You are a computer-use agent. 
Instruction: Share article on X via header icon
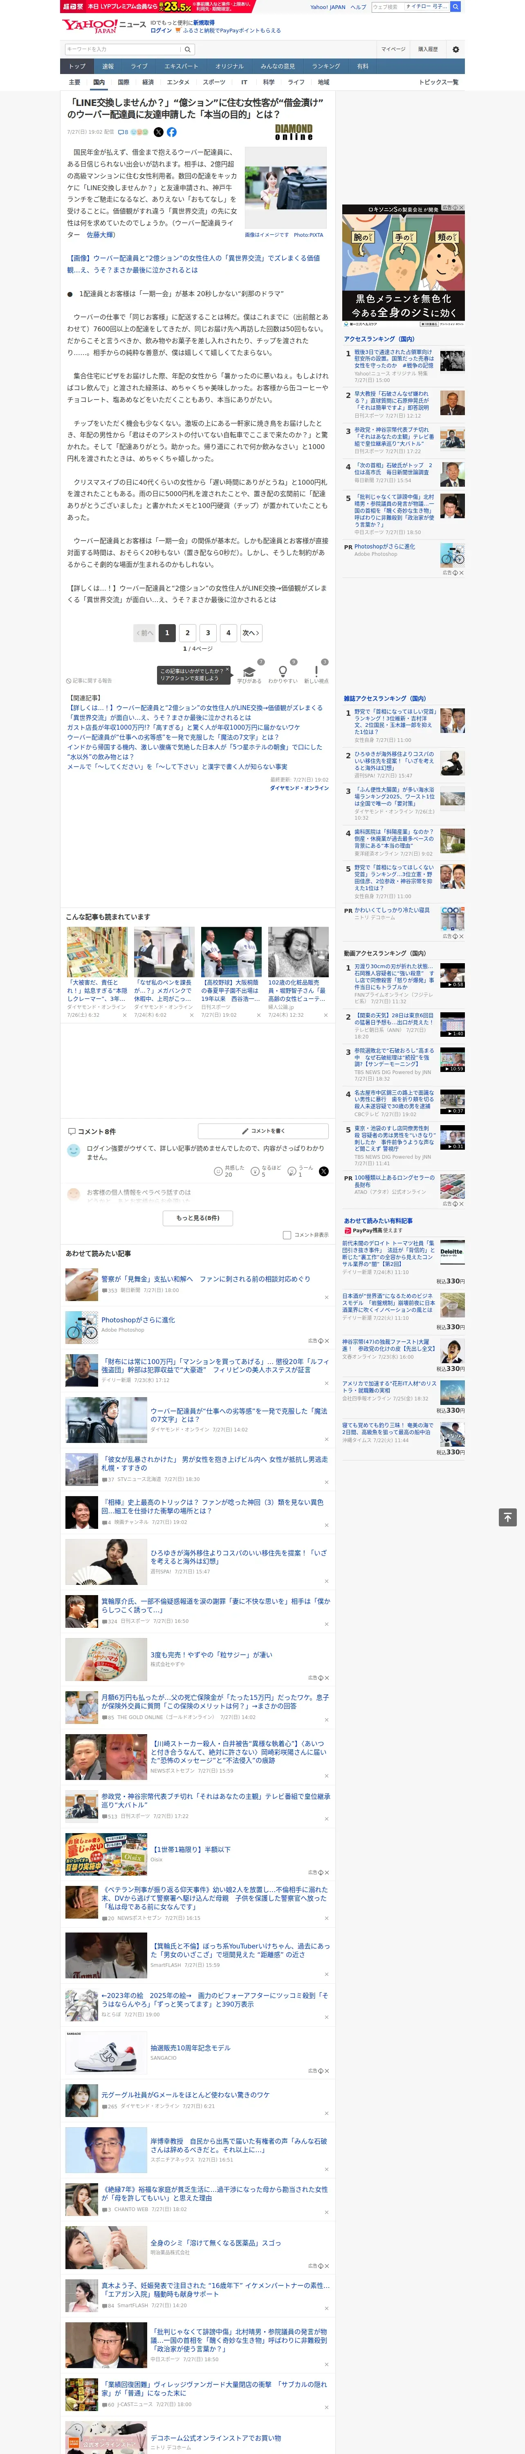pos(158,133)
